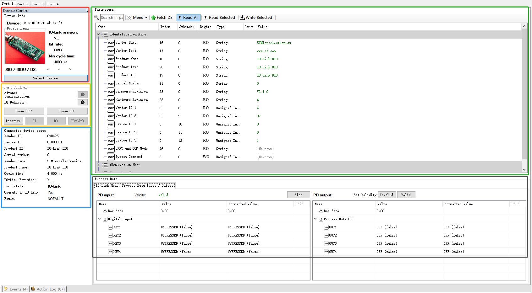Click Read Selected toolbar button
532x293 pixels.
point(219,18)
